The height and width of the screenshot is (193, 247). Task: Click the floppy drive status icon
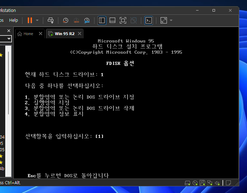click(x=202, y=183)
